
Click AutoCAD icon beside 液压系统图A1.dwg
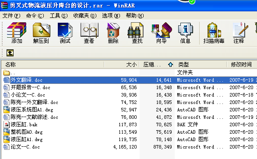pyautogui.click(x=6, y=110)
